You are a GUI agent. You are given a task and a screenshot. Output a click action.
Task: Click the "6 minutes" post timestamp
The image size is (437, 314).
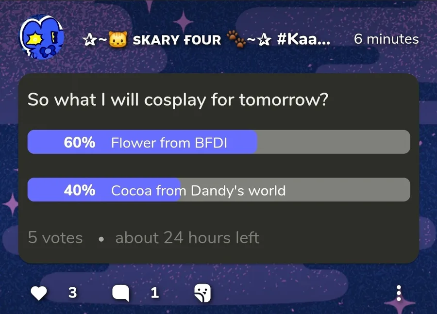(386, 39)
